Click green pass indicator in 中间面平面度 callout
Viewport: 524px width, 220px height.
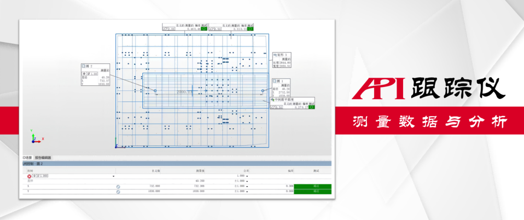pyautogui.click(x=312, y=108)
